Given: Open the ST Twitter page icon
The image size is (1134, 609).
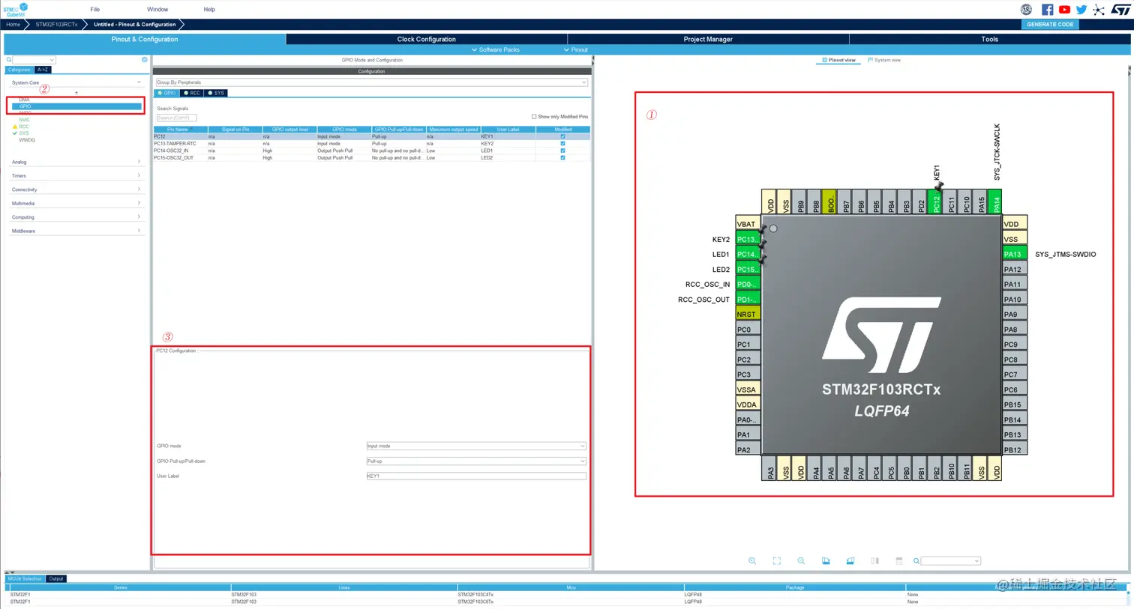Looking at the screenshot, I should (1081, 10).
